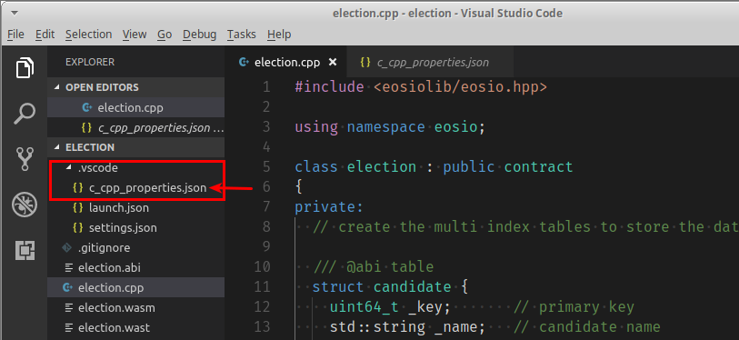Click the window menu arrow in title bar
The height and width of the screenshot is (340, 739).
(15, 14)
